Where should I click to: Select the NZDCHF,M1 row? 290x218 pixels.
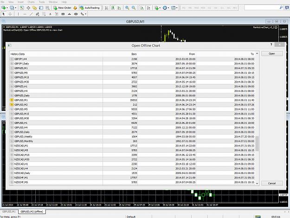(x=132, y=178)
